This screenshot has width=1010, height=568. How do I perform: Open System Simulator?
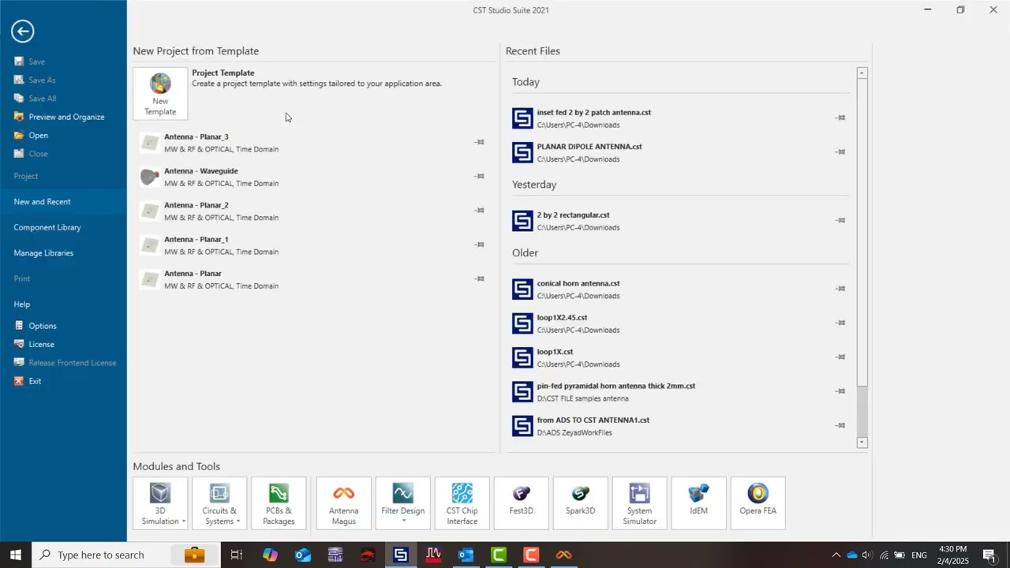639,503
